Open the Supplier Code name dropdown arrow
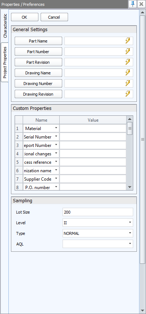 coord(56,179)
